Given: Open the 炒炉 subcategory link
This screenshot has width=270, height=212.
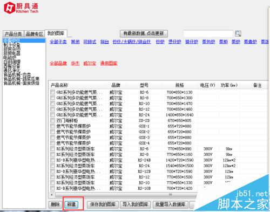Looking at the screenshot, I should pos(160,42).
